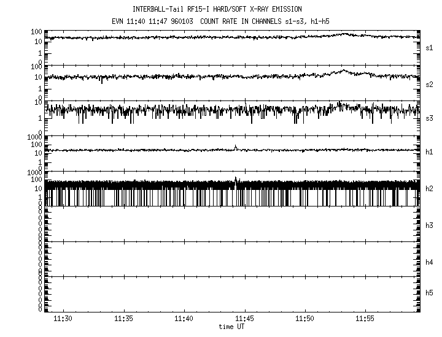Click the 11:30 time axis tick label

pyautogui.click(x=63, y=320)
